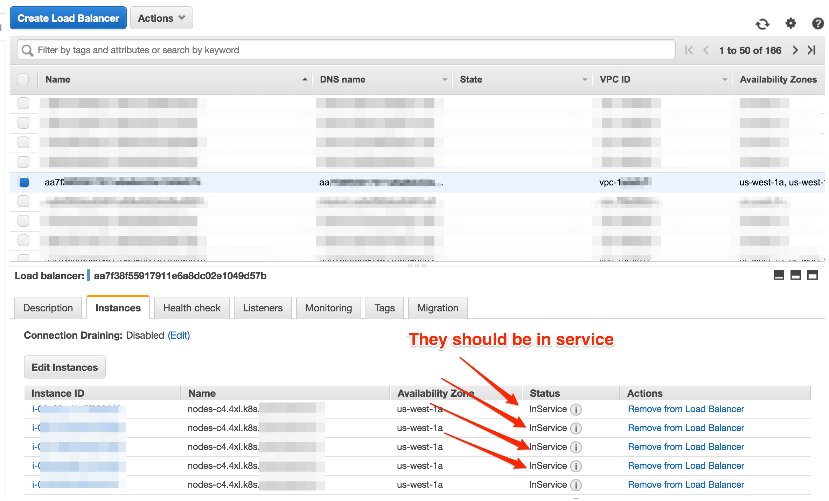The height and width of the screenshot is (501, 829).
Task: Click the Edit link for Connection Draining
Action: pyautogui.click(x=179, y=335)
